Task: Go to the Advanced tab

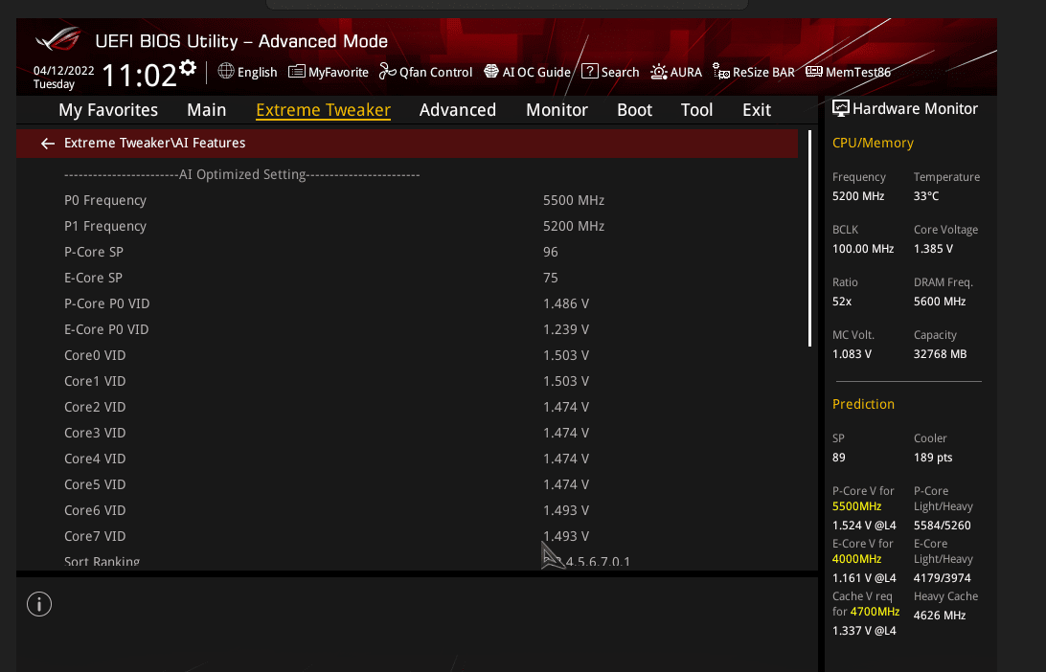Action: (x=458, y=110)
